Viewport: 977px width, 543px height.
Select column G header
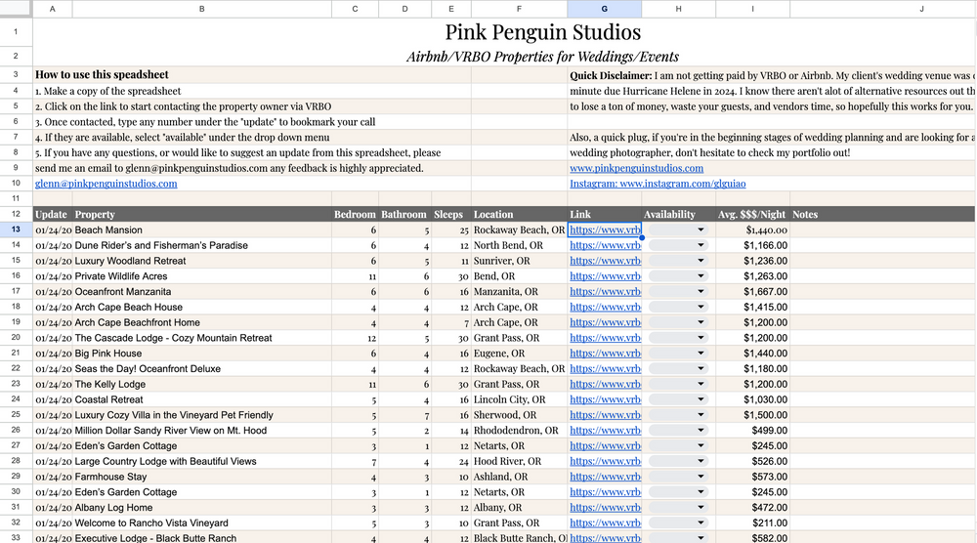coord(605,9)
